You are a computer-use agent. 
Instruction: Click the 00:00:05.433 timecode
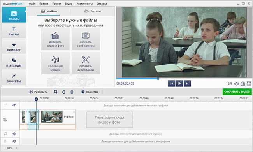tap(125, 83)
